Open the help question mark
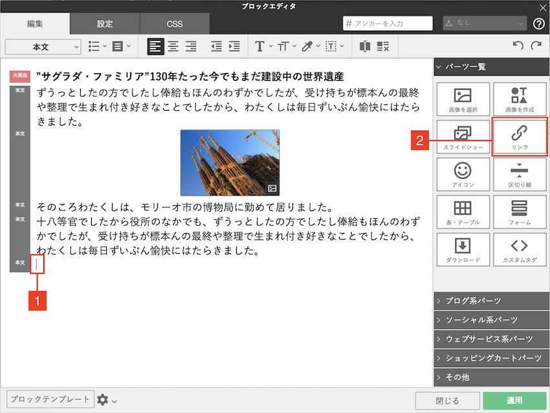550x413 pixels. [x=539, y=24]
